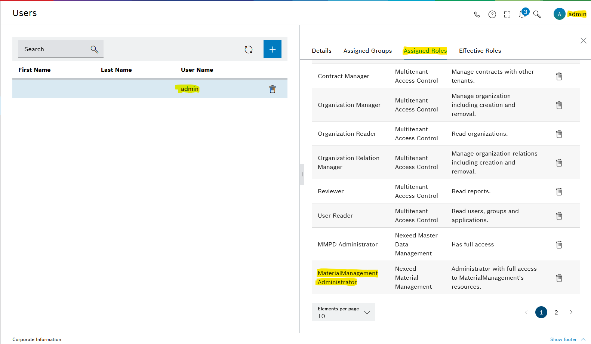The image size is (591, 344).
Task: Select the Organization Reader role name
Action: tap(347, 134)
